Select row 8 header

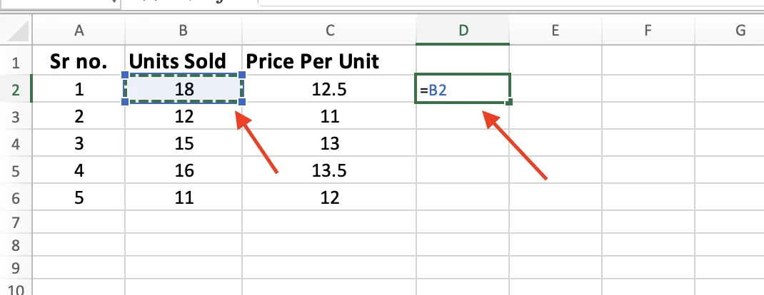tap(16, 245)
